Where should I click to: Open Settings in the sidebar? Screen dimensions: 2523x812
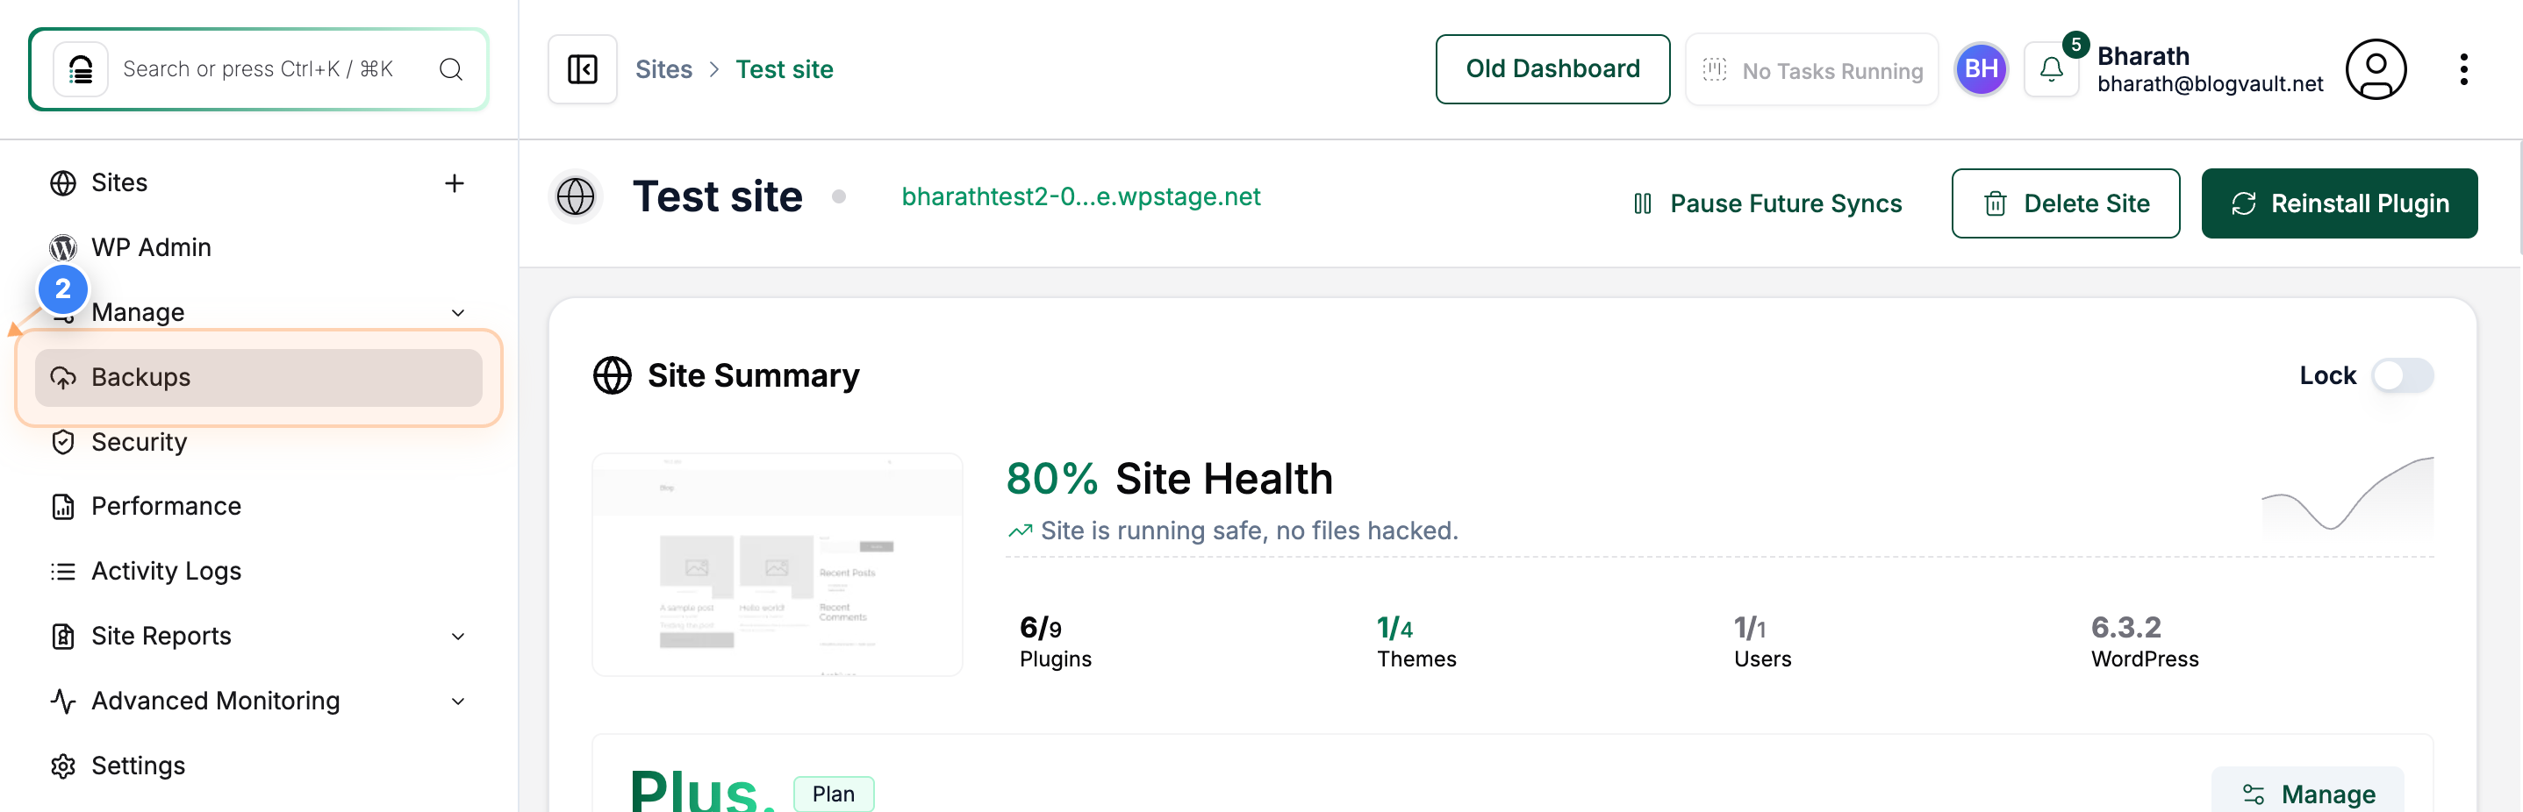138,765
